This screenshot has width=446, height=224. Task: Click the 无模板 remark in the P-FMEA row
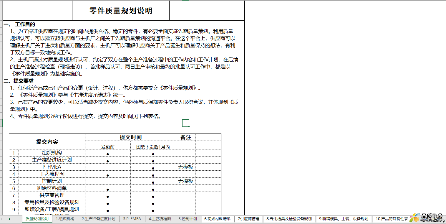click(x=185, y=167)
